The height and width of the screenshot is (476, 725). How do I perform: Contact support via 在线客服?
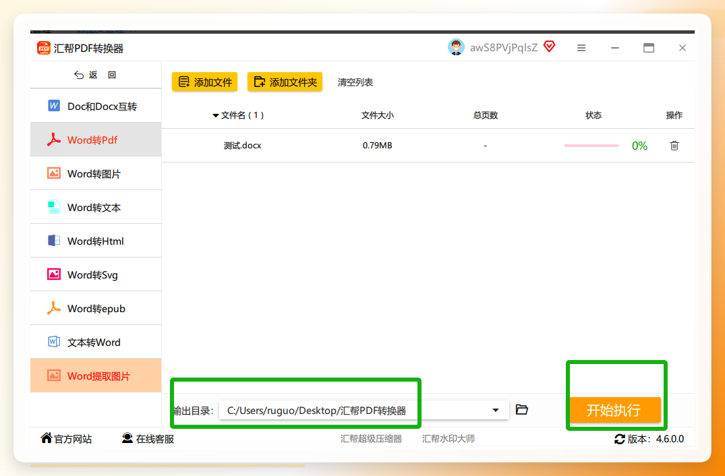pos(148,438)
